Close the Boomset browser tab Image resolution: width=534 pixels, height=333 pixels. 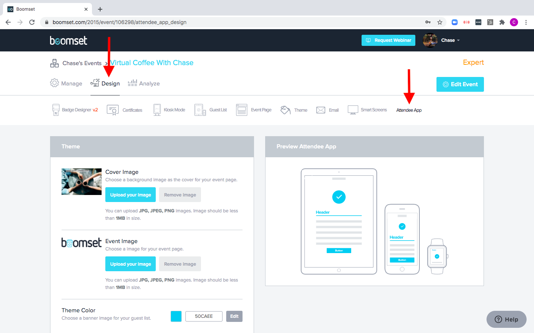click(x=86, y=9)
